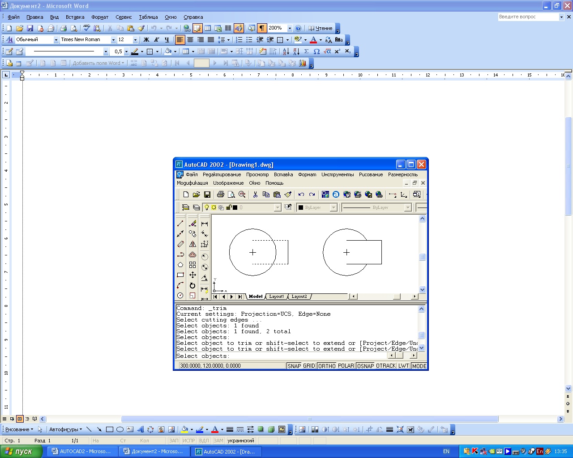573x458 pixels.
Task: Open the line weight 0,5 dropdown
Action: pyautogui.click(x=126, y=51)
